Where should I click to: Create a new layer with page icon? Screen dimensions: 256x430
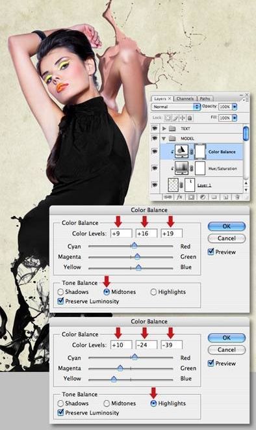click(225, 197)
